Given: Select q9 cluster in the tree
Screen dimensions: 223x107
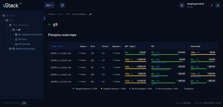Looking at the screenshot, I should click(19, 30).
